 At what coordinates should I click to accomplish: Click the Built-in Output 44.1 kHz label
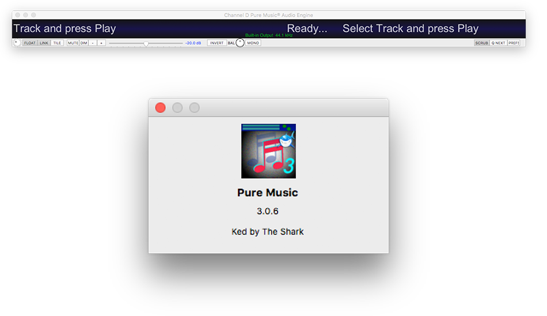point(269,35)
